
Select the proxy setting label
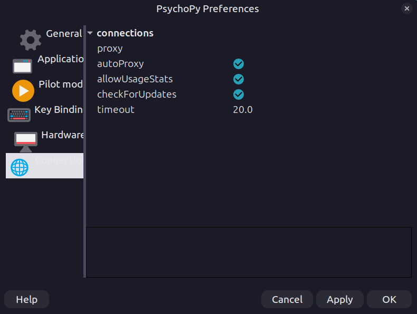tap(110, 49)
